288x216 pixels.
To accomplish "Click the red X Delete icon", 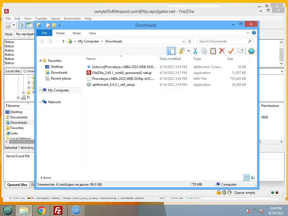I will pos(222,51).
